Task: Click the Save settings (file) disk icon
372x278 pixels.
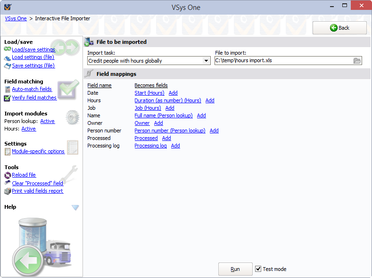Action: point(8,65)
